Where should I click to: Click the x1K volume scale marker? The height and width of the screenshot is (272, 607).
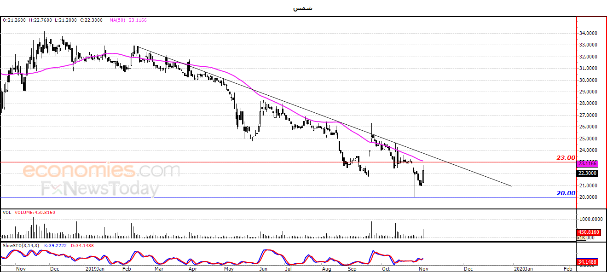pyautogui.click(x=581, y=238)
